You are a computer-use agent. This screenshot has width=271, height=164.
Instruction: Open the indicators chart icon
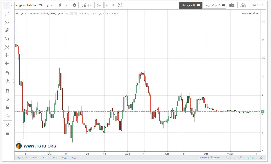click(x=84, y=5)
